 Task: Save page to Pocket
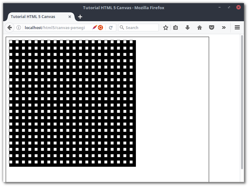coord(212,28)
